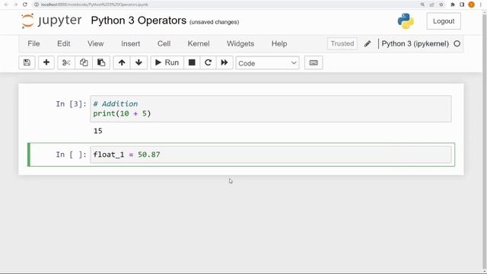Open the File menu
This screenshot has width=487, height=274.
pos(33,44)
